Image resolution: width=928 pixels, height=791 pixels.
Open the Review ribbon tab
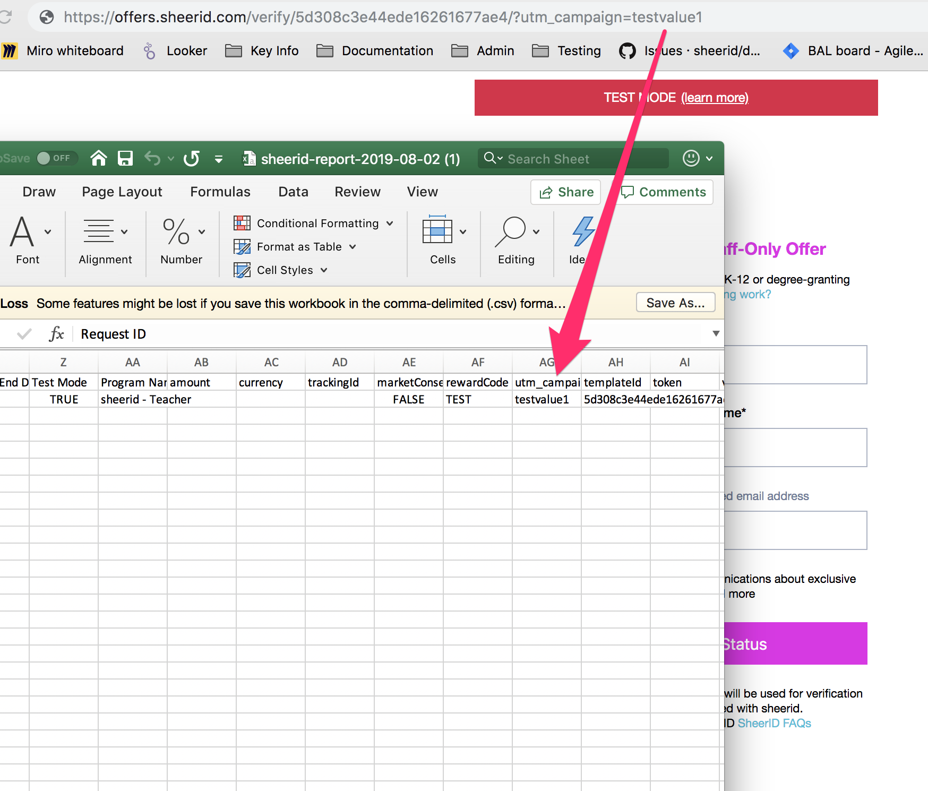pyautogui.click(x=358, y=192)
